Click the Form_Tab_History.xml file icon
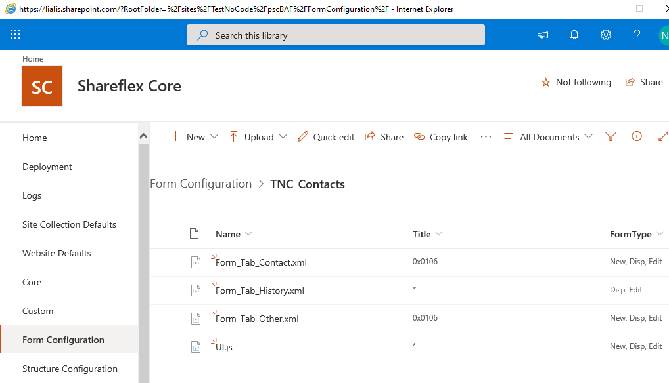 [x=196, y=291]
